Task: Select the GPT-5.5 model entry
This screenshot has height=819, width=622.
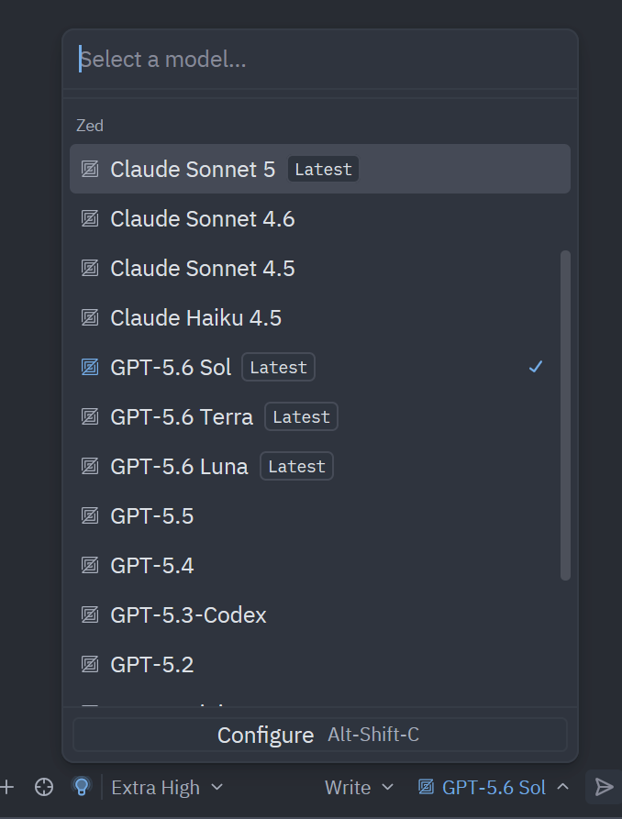Action: pos(320,516)
